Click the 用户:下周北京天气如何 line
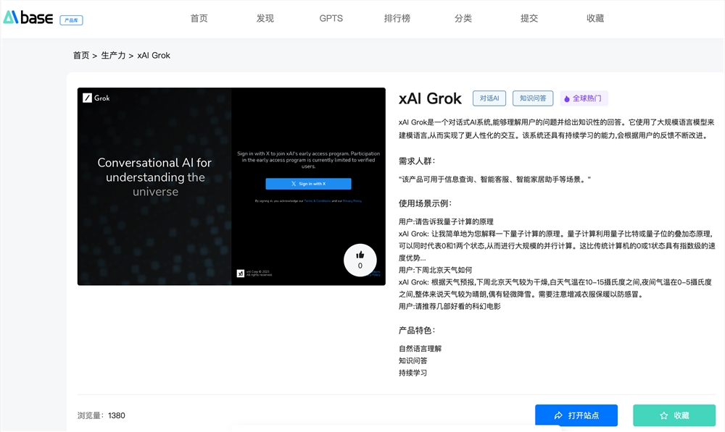725x432 pixels. tap(435, 270)
